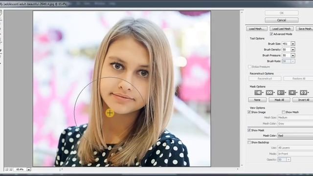
Task: Click the zoom in plus button
Action: [11, 169]
